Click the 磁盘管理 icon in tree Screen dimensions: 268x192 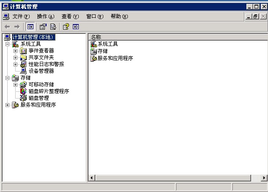coord(23,98)
